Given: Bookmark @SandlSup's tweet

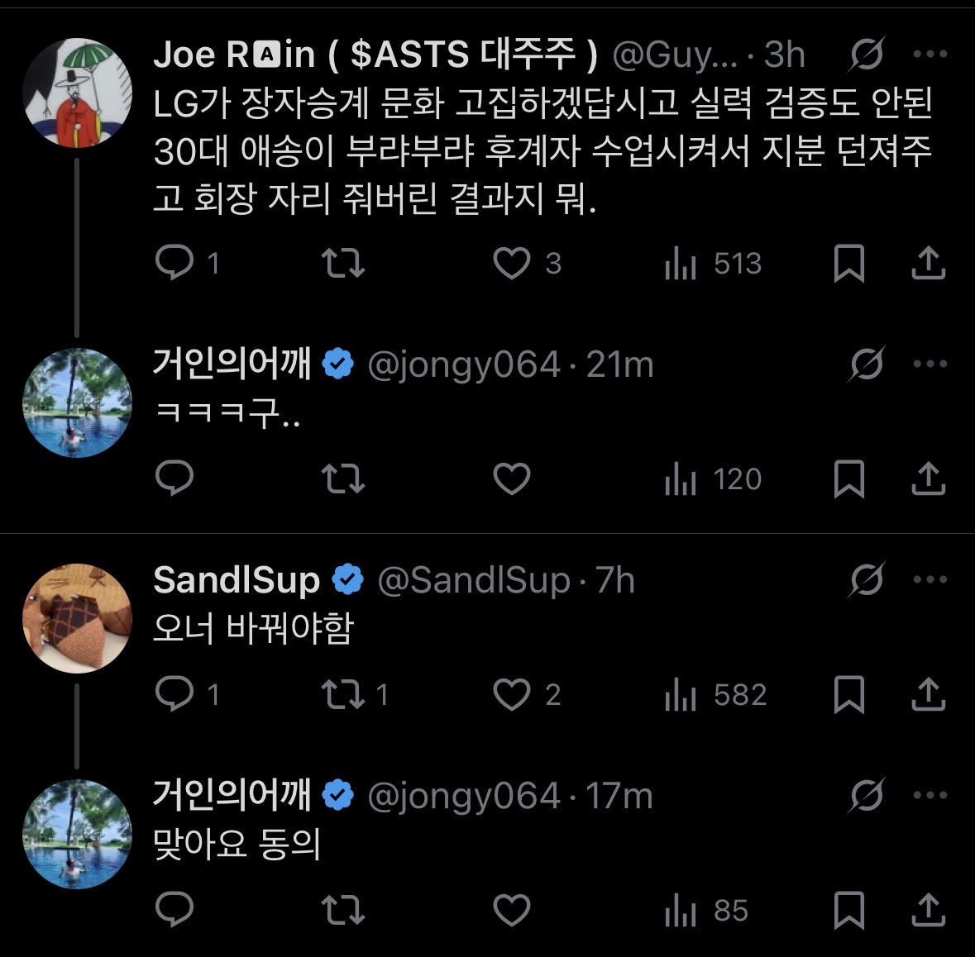Looking at the screenshot, I should (850, 695).
